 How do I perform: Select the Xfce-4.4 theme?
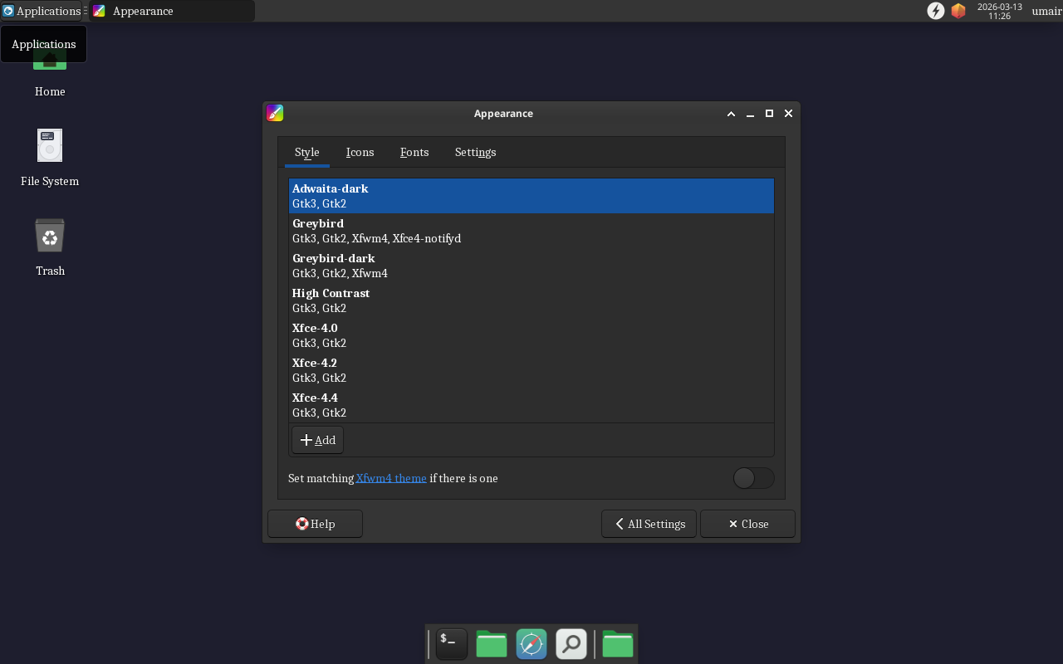(x=531, y=405)
